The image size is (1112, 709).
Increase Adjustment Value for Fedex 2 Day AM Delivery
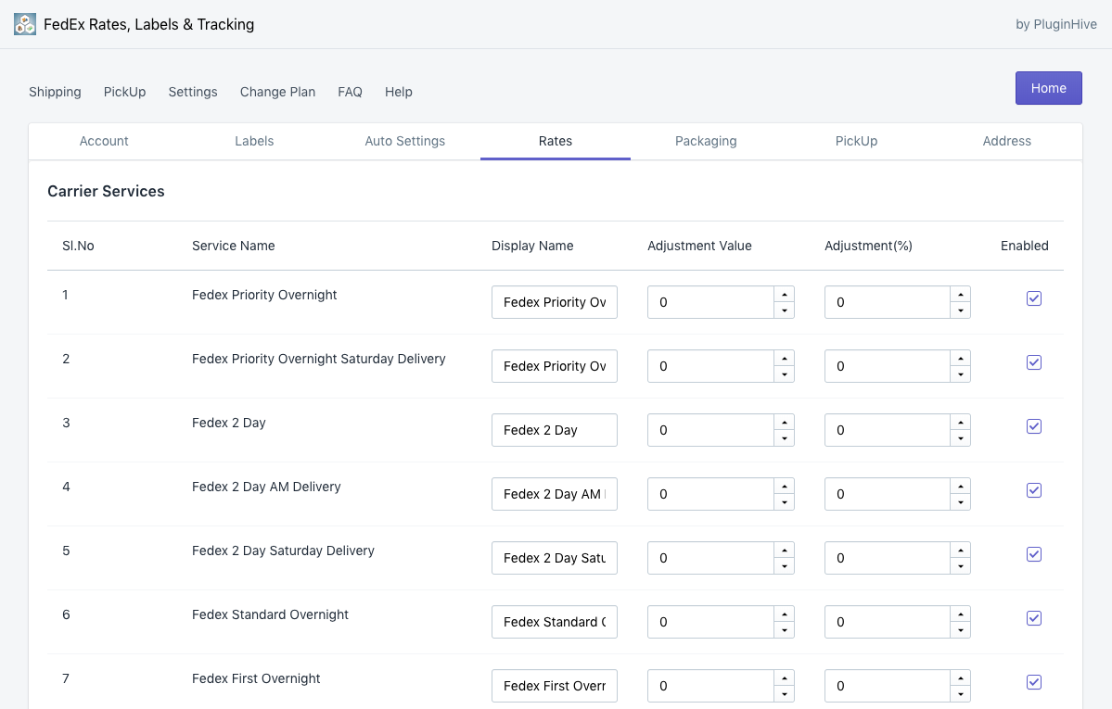tap(784, 486)
